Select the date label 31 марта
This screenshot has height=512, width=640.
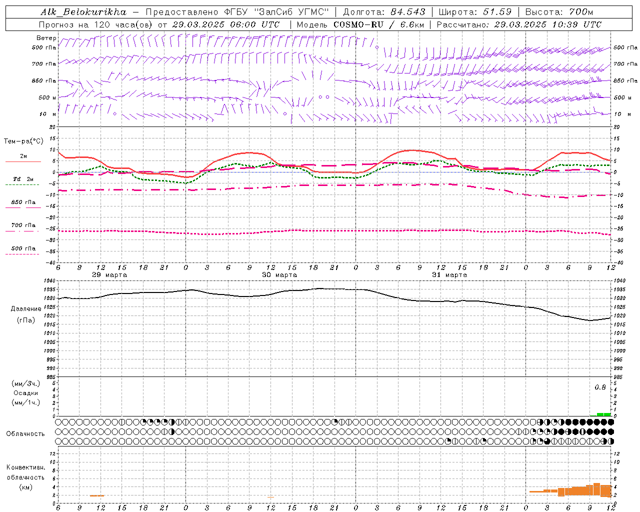pos(449,275)
